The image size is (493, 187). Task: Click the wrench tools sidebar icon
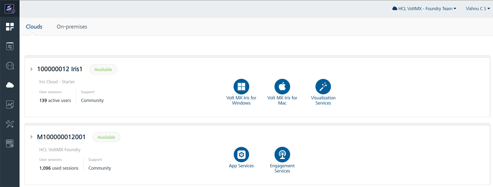[x=10, y=124]
